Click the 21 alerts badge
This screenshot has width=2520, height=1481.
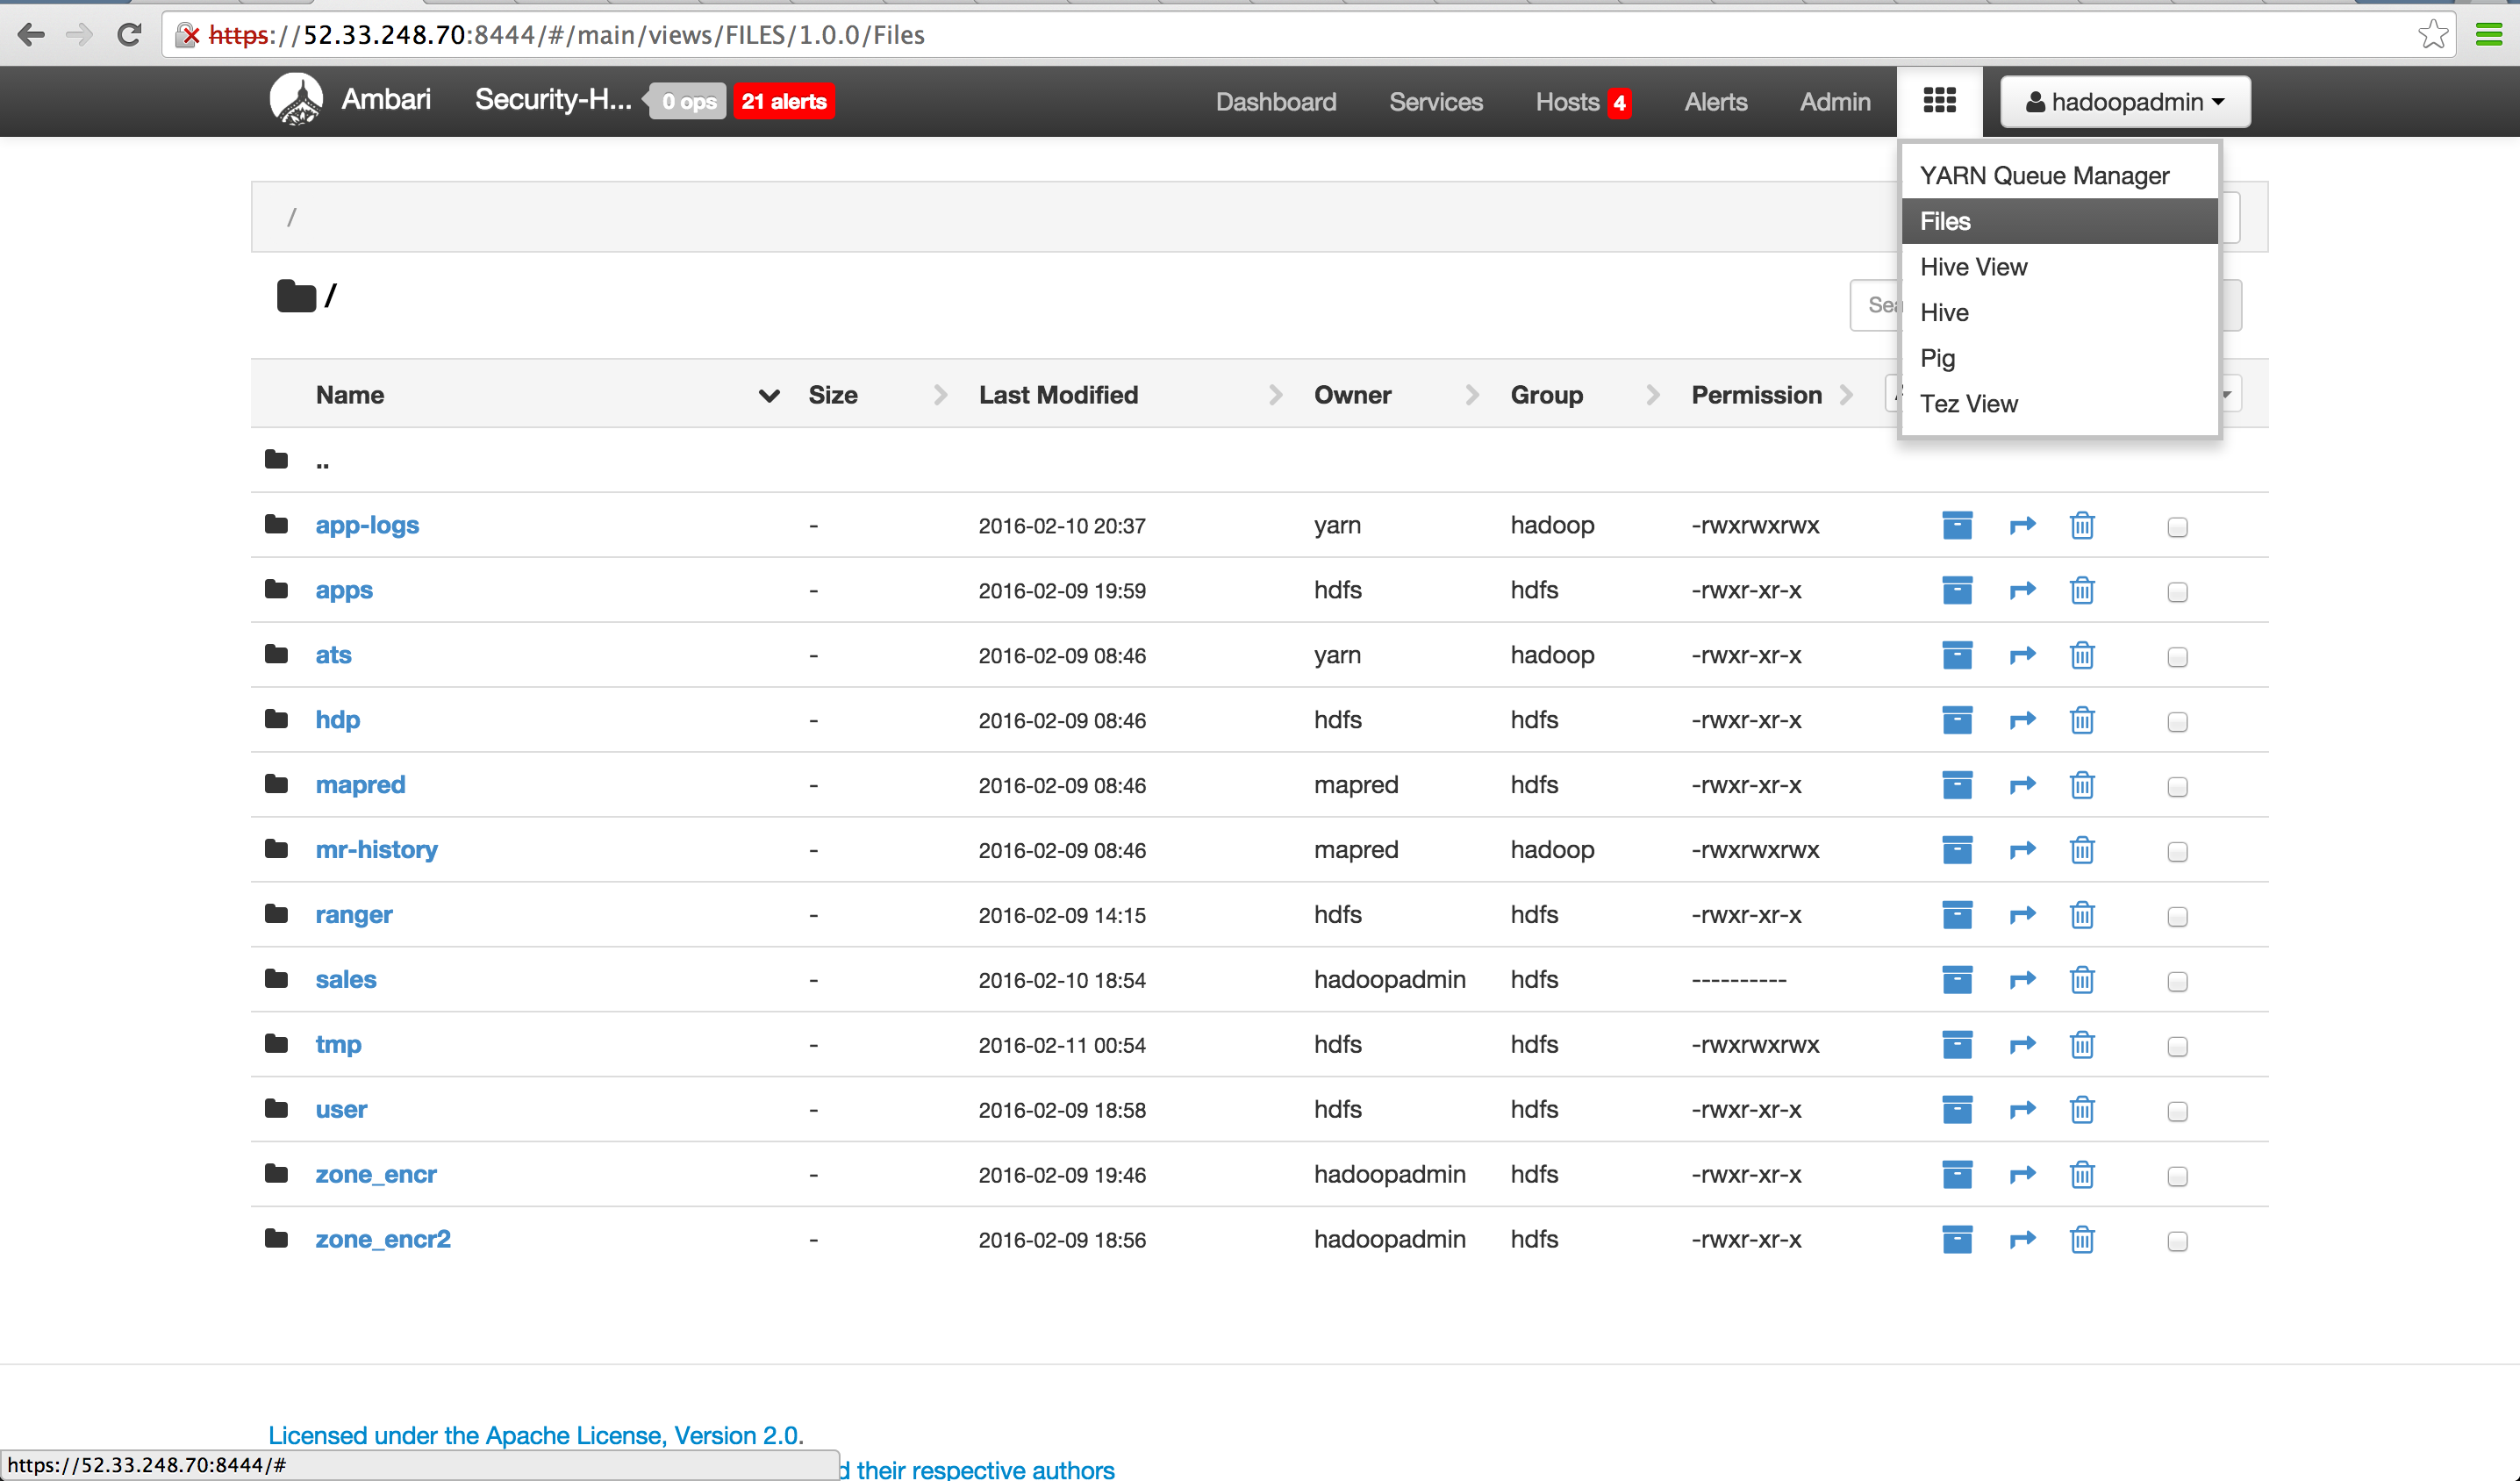coord(784,101)
